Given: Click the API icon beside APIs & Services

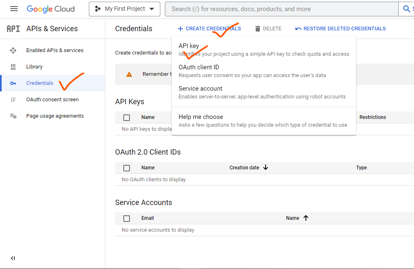Looking at the screenshot, I should (13, 29).
